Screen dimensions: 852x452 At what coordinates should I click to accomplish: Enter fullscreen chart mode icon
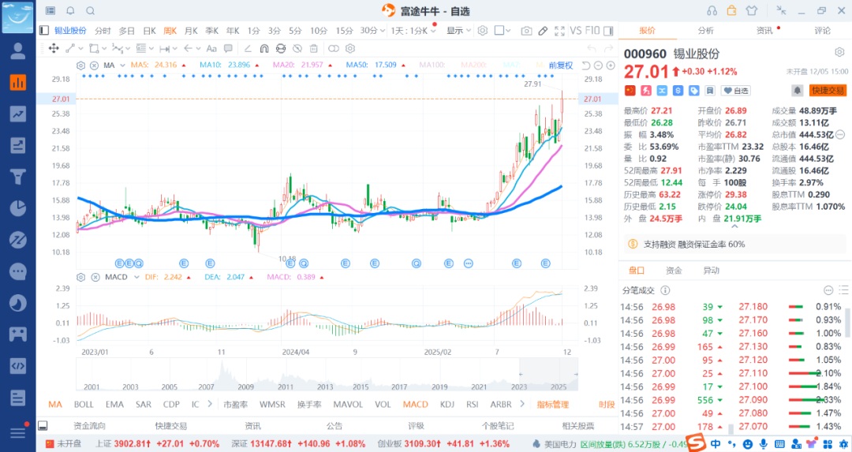(x=559, y=31)
